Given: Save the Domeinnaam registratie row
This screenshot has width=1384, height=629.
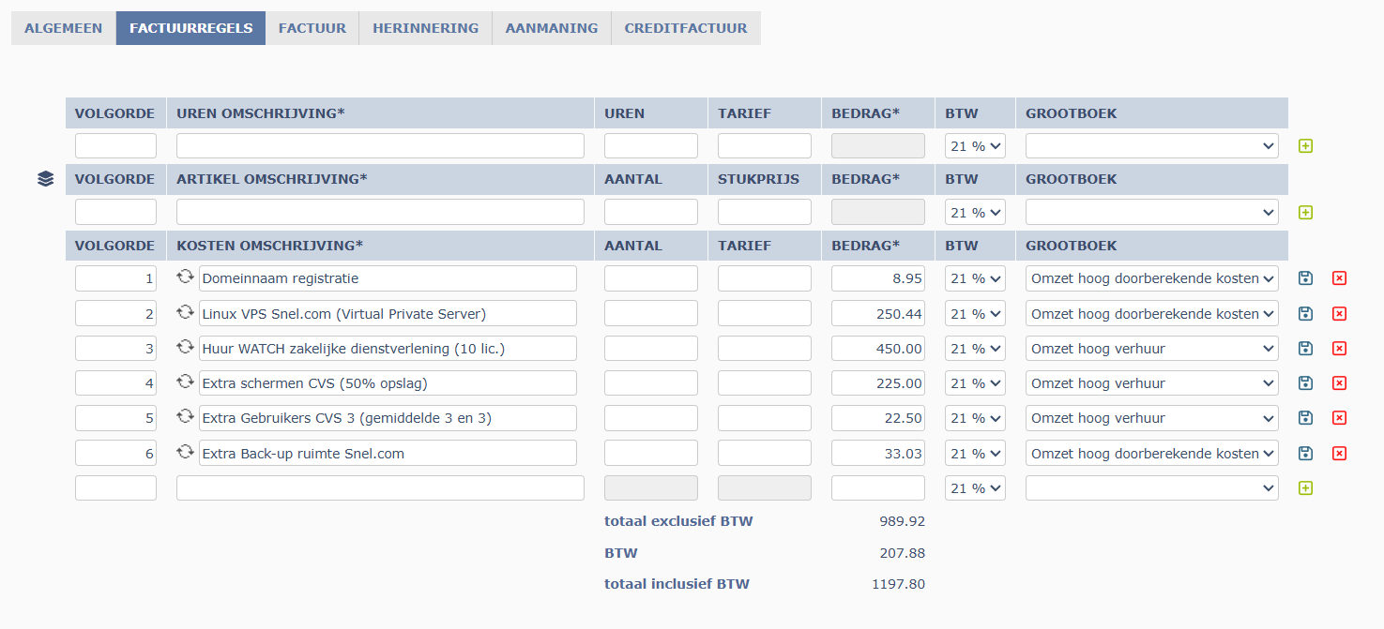Looking at the screenshot, I should click(1305, 278).
